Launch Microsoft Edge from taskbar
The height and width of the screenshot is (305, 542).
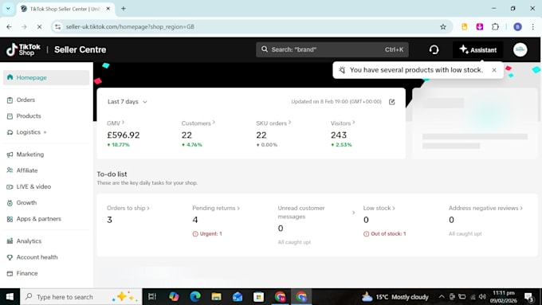pos(195,297)
